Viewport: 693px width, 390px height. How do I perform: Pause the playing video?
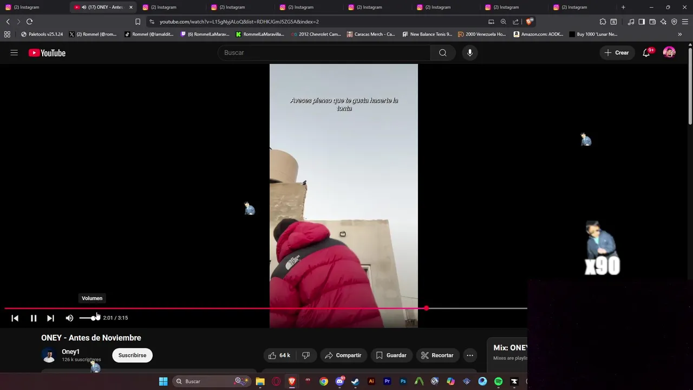pyautogui.click(x=34, y=318)
